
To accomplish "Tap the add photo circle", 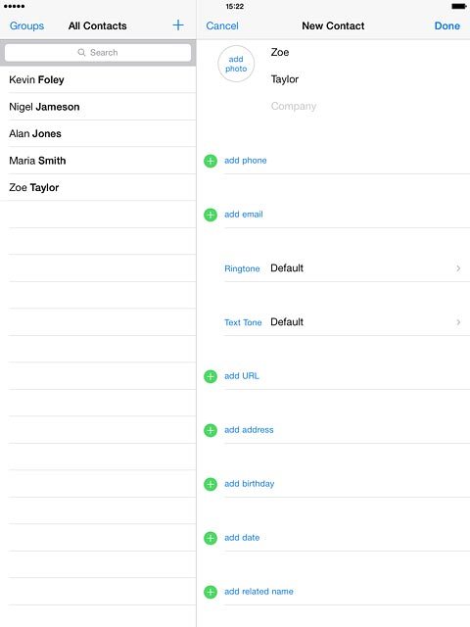I will pos(236,64).
